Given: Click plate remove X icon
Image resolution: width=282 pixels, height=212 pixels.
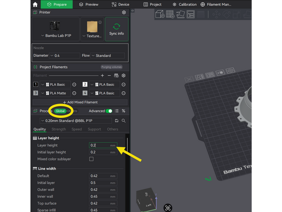Looking at the screenshot, I should pos(189,79).
